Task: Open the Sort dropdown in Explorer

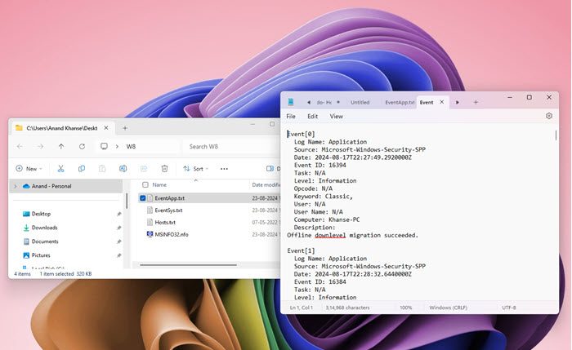Action: click(196, 169)
